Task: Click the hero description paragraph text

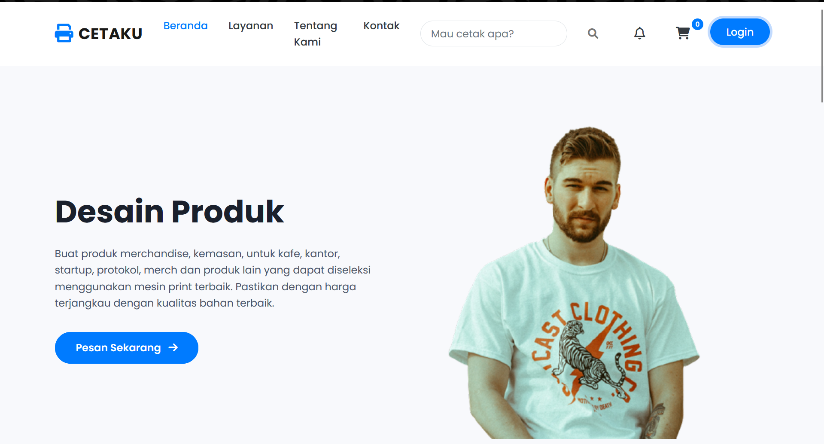Action: [213, 278]
